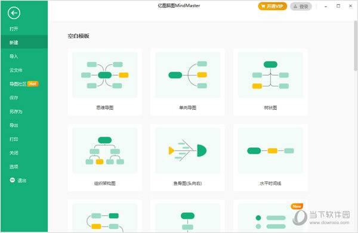
Task: Open 导图社区 Hot entry
Action: 24,84
